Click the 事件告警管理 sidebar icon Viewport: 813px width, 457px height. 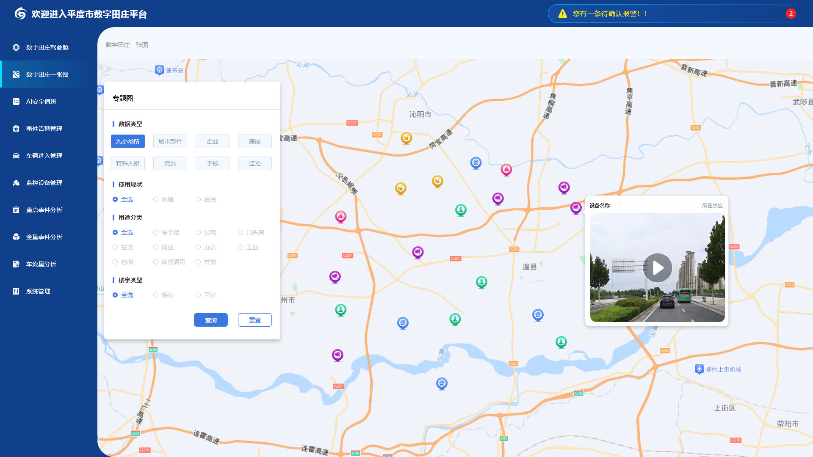tap(16, 129)
